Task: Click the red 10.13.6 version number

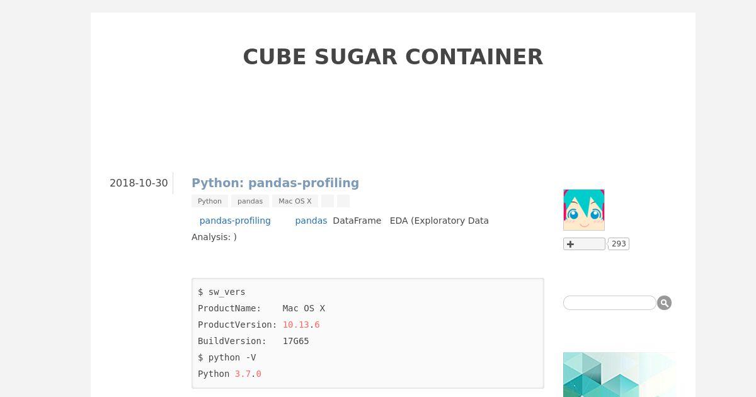Action: click(301, 325)
